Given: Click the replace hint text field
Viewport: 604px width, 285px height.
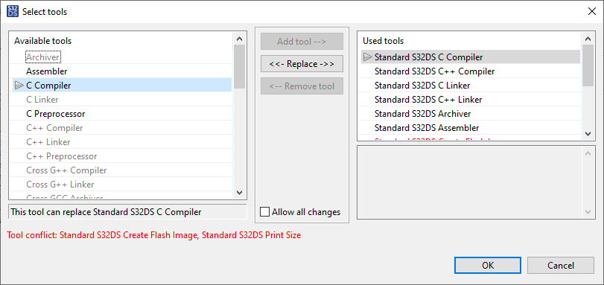Looking at the screenshot, I should tap(127, 212).
